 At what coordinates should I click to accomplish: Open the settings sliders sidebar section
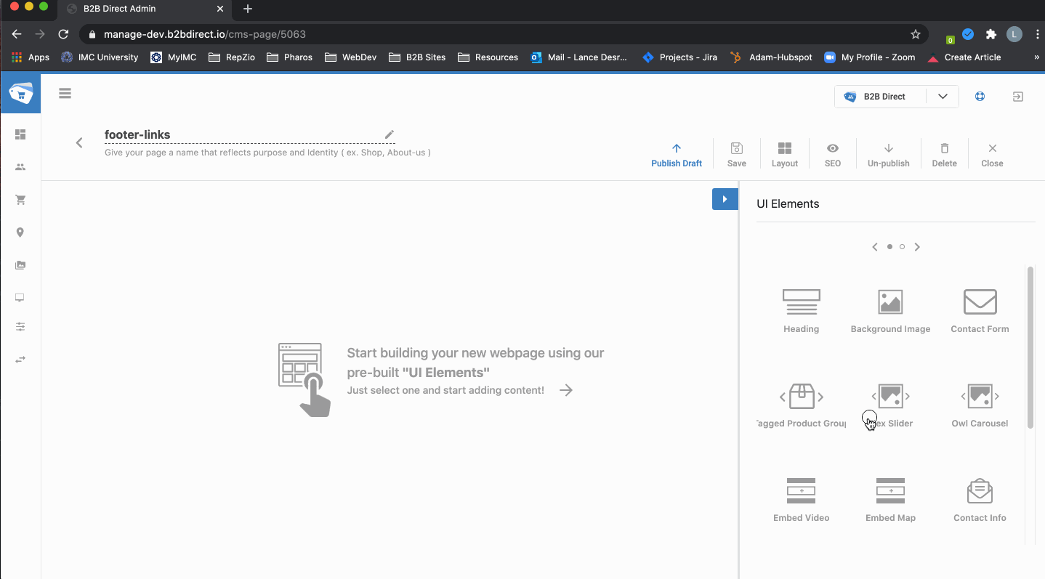(x=20, y=327)
